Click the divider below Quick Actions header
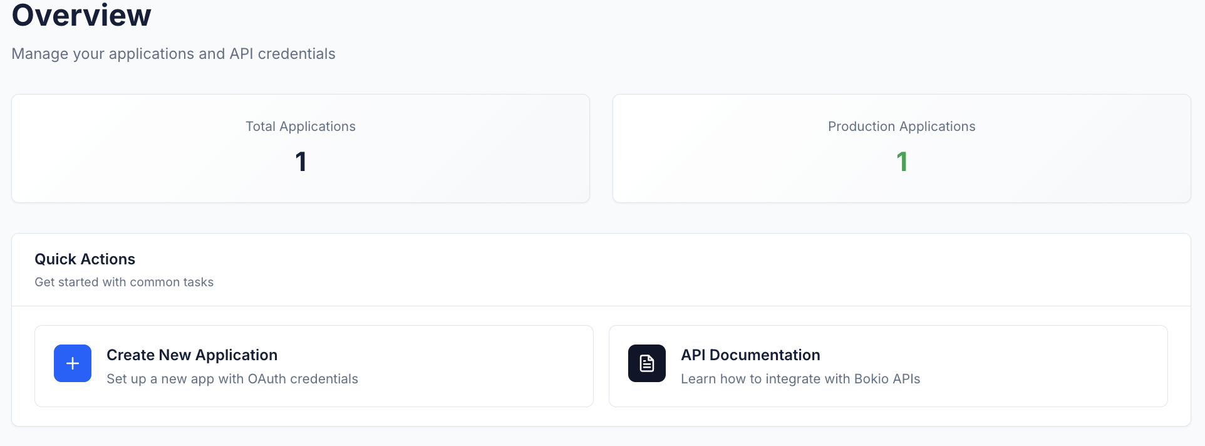 coord(601,306)
